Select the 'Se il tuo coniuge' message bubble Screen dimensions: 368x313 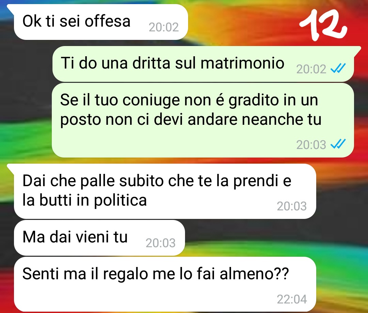click(203, 120)
